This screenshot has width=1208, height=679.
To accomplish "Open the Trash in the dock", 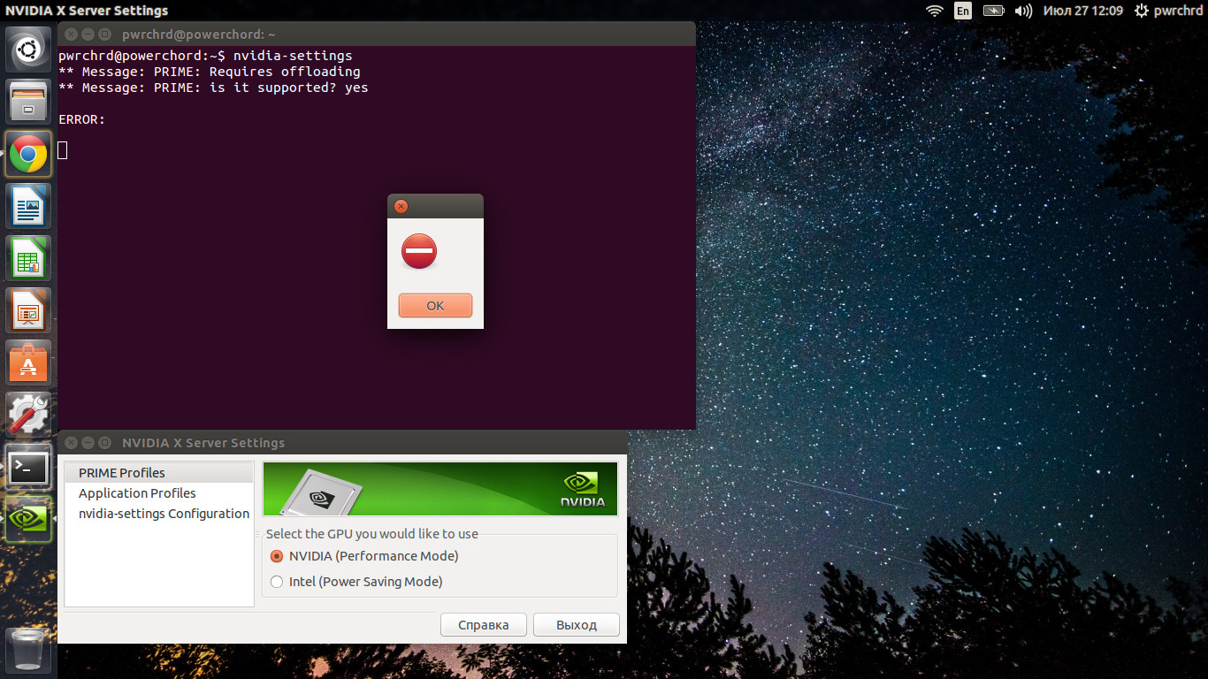I will pyautogui.click(x=28, y=650).
